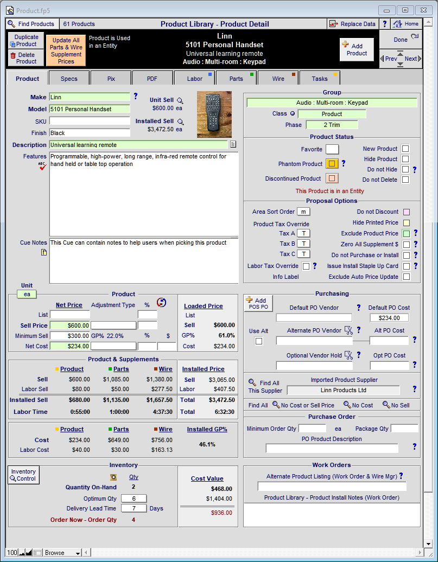
Task: Click the inventory icon beside Qty
Action: coord(113,477)
